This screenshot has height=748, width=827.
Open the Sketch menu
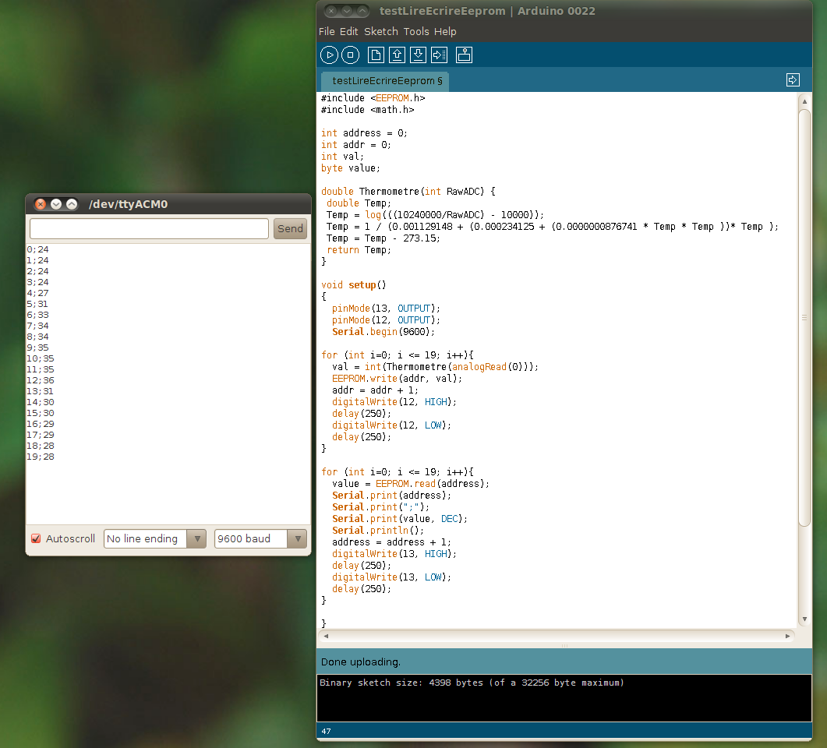pos(381,32)
